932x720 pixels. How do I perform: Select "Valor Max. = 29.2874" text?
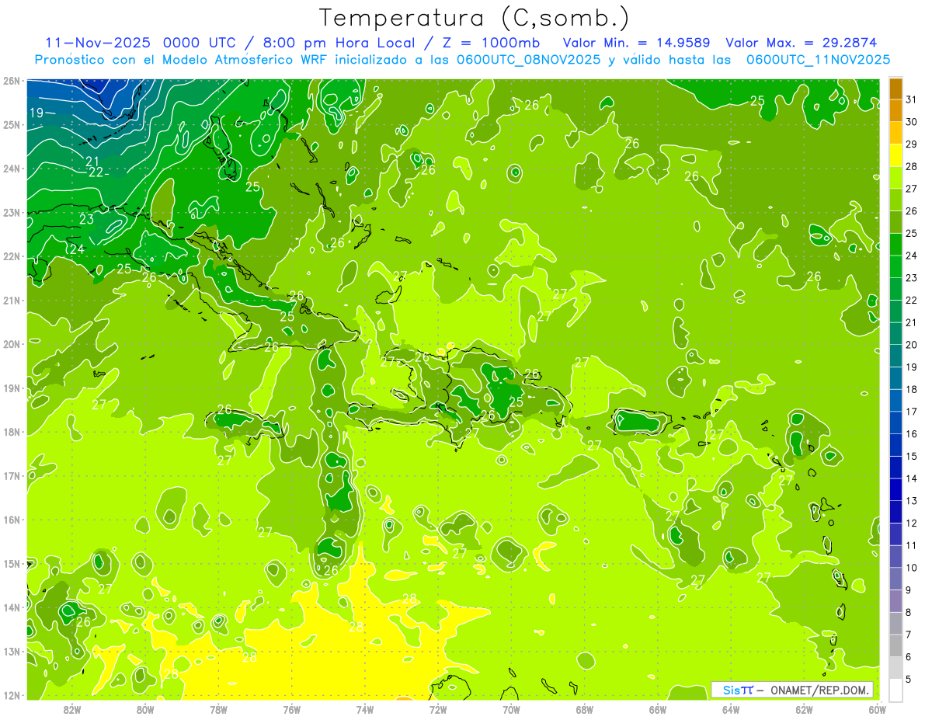pyautogui.click(x=802, y=43)
